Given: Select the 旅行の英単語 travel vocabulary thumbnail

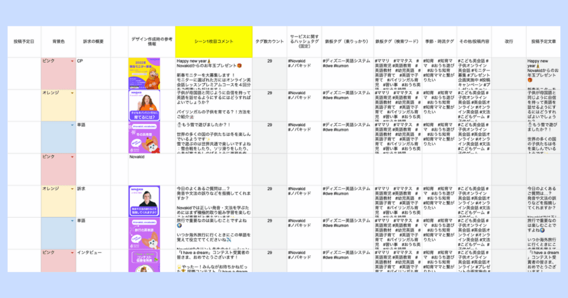Looking at the screenshot, I should pos(144,233).
